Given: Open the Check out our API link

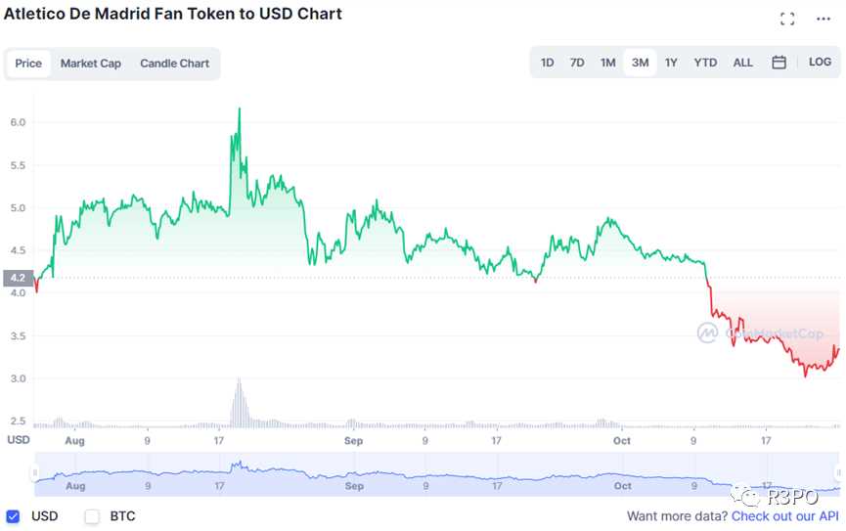Looking at the screenshot, I should (784, 515).
